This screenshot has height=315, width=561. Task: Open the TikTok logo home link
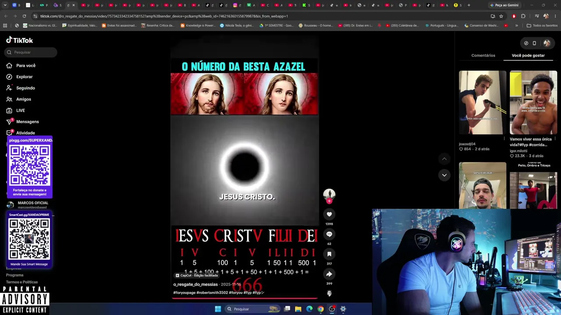pyautogui.click(x=20, y=40)
